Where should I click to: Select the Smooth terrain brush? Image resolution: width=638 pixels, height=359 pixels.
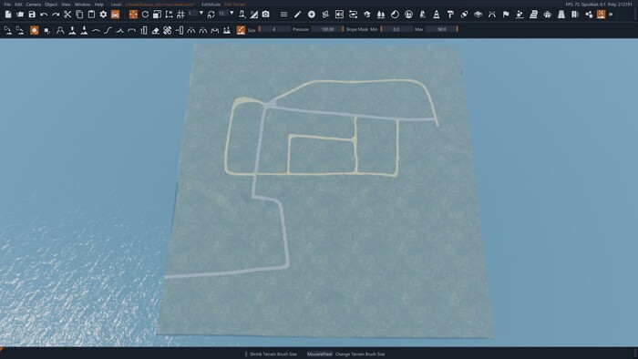pyautogui.click(x=96, y=30)
